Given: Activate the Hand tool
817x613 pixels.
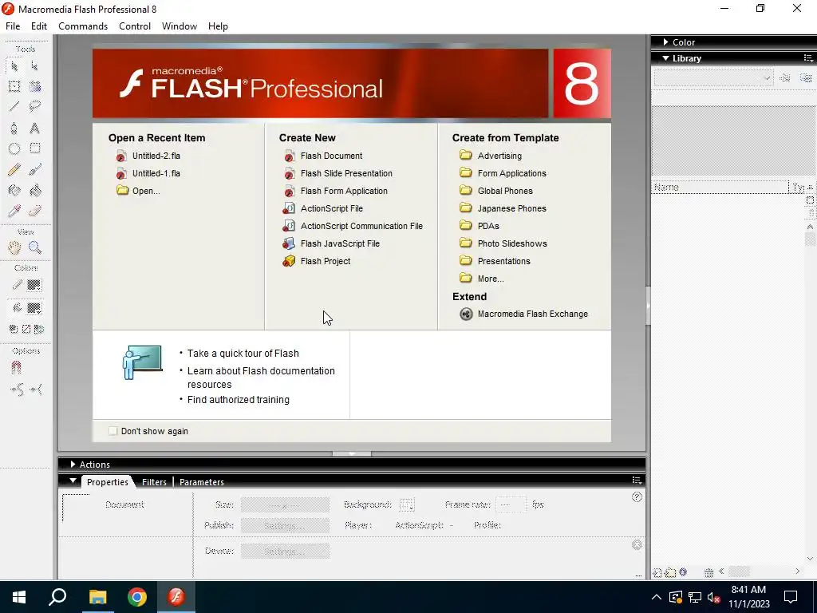Looking at the screenshot, I should coord(14,247).
